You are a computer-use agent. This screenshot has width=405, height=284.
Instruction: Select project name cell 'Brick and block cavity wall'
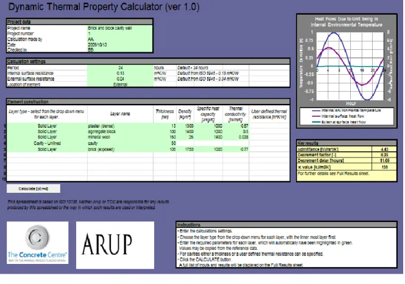click(x=120, y=28)
